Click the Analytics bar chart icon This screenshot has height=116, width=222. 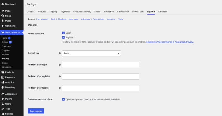click(3, 82)
